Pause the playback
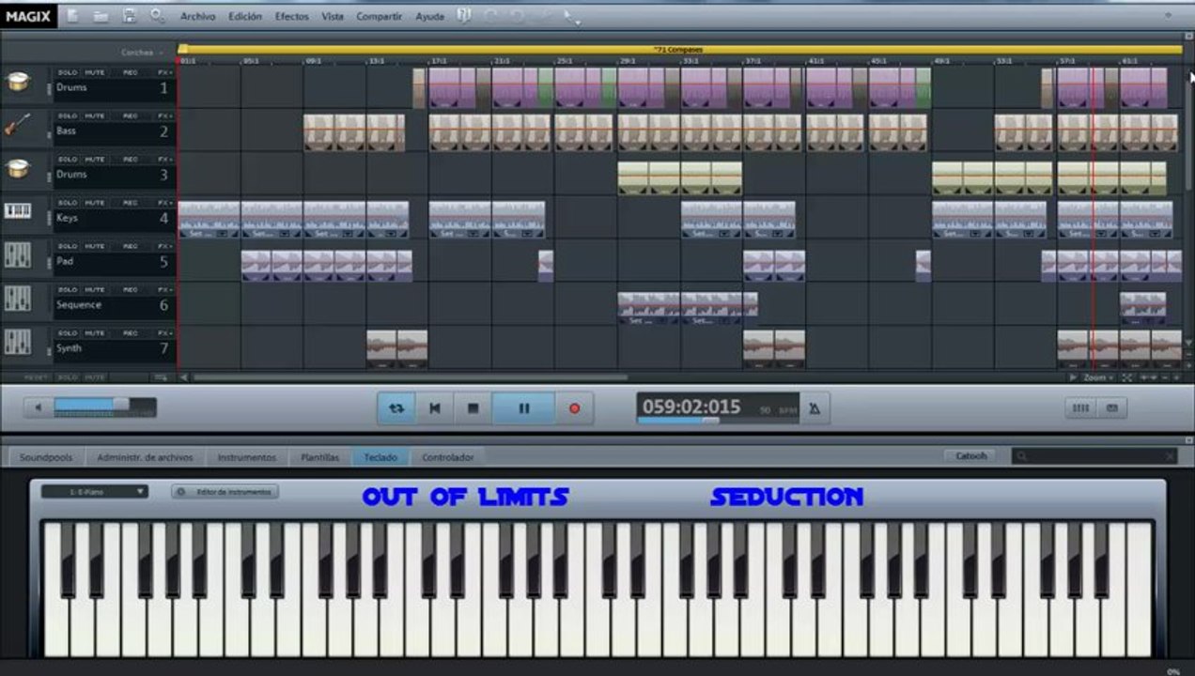Image resolution: width=1195 pixels, height=676 pixels. coord(524,408)
